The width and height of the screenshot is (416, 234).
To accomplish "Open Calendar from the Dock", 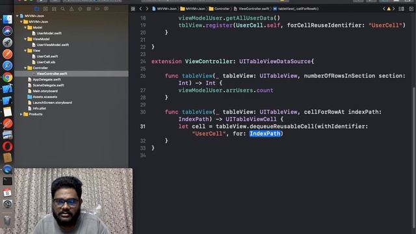I will (x=7, y=192).
